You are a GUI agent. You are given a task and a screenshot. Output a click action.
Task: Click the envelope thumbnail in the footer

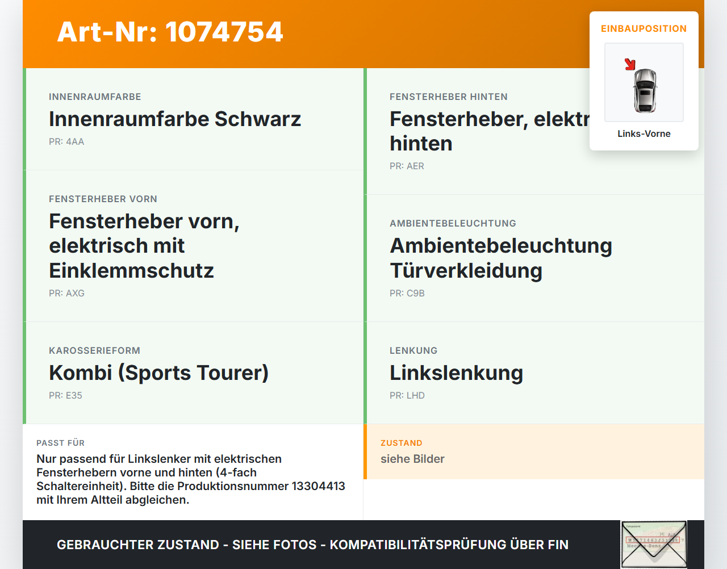tap(654, 545)
